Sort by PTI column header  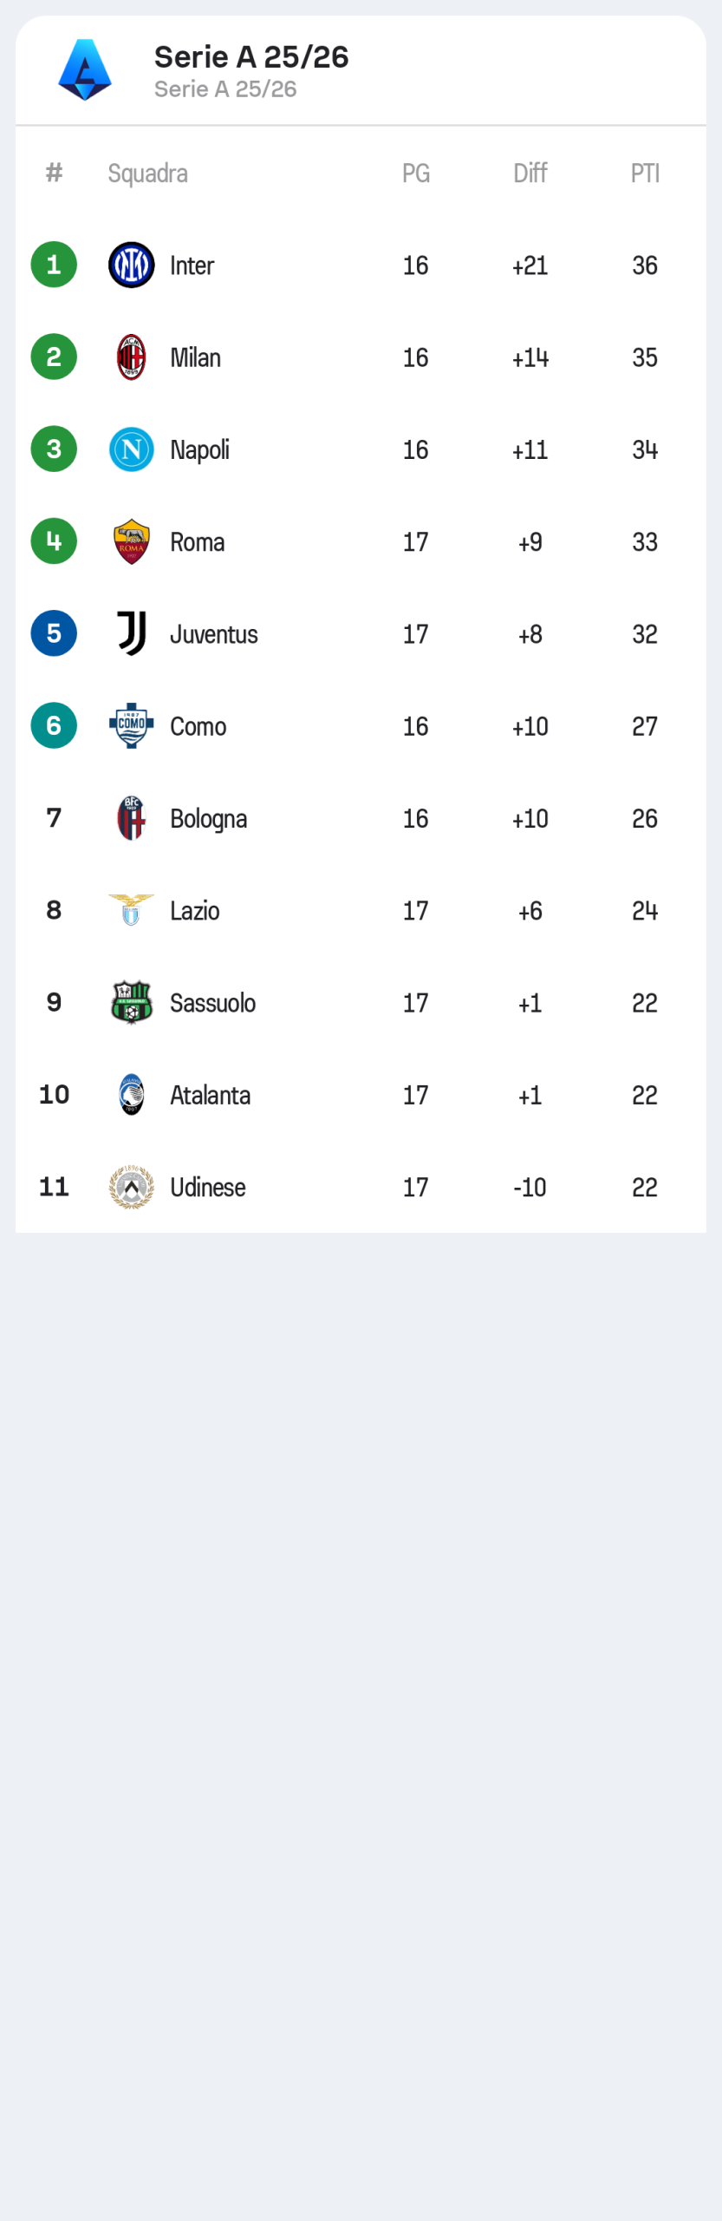[645, 174]
